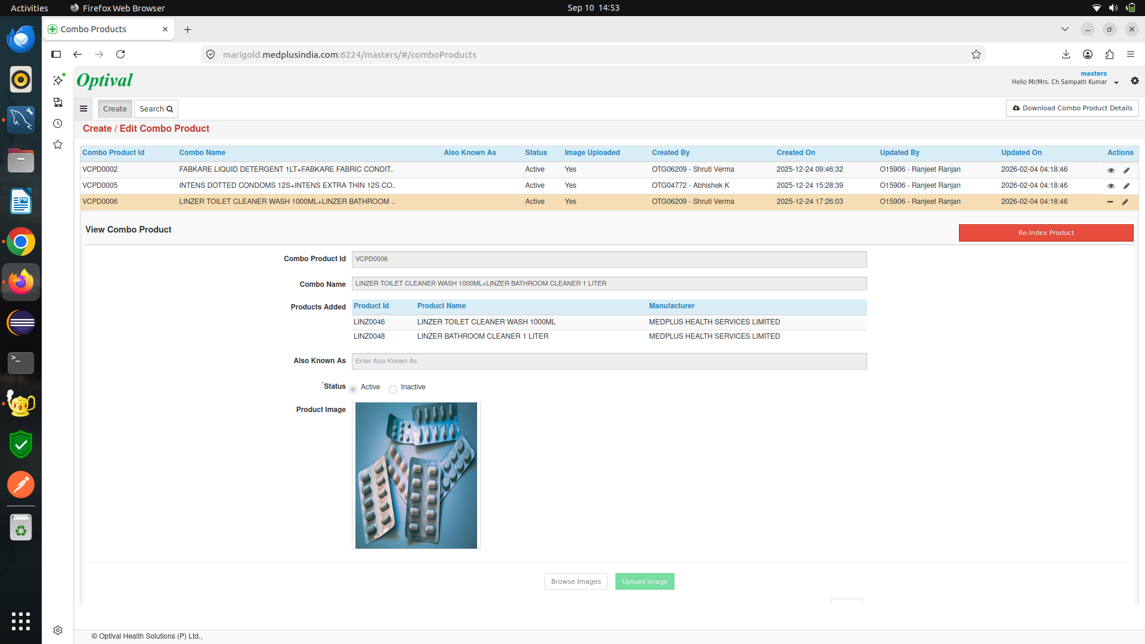1145x644 pixels.
Task: Select the Active status radio button
Action: [353, 389]
